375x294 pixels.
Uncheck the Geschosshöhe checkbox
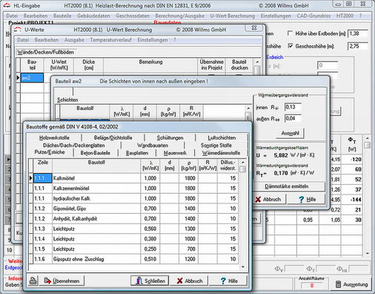click(291, 46)
